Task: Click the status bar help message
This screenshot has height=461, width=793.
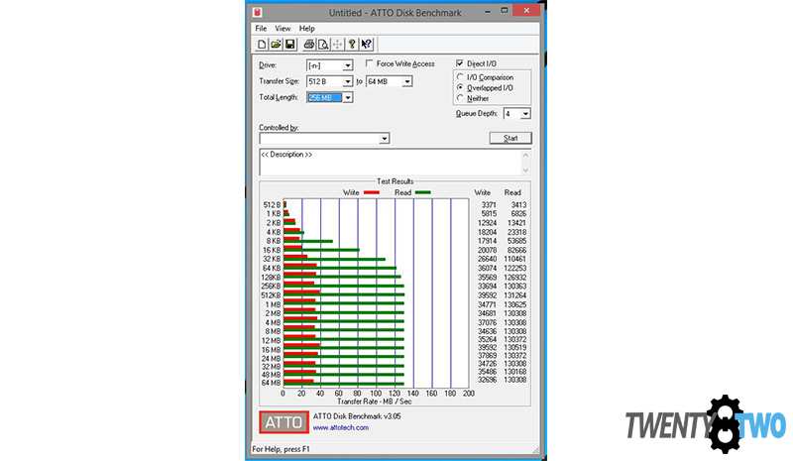Action: click(281, 449)
